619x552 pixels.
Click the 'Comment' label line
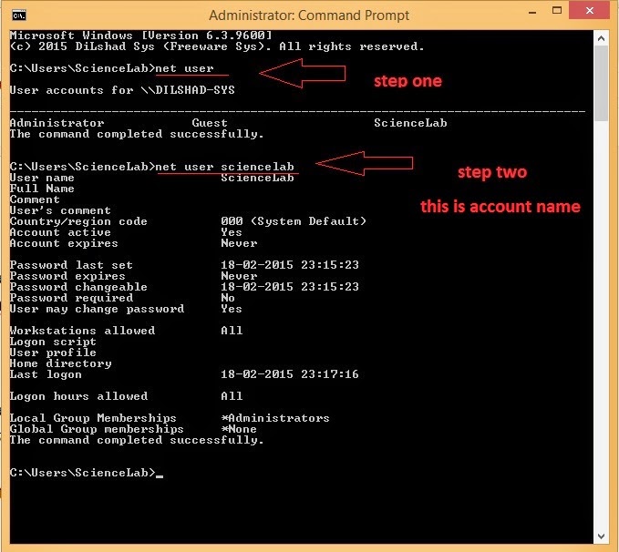click(35, 199)
